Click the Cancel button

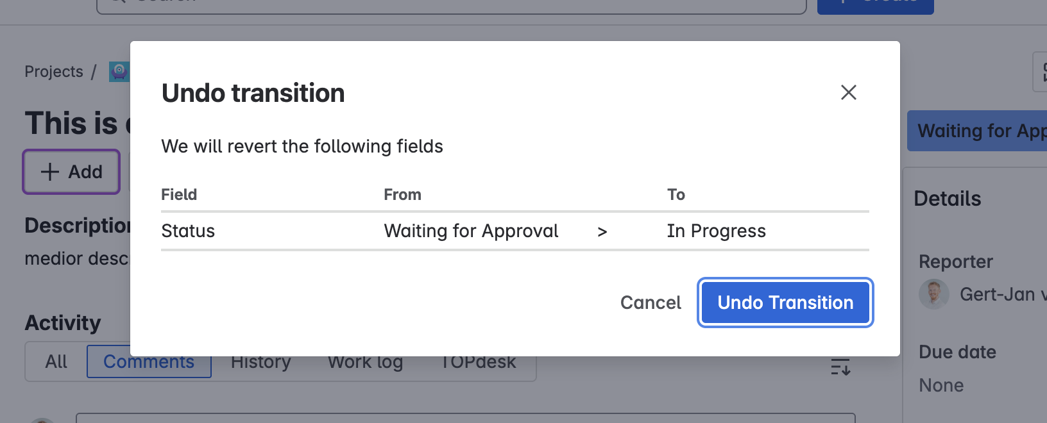(x=651, y=303)
